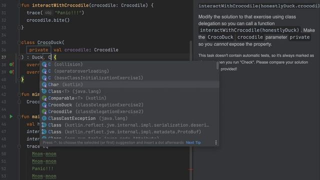The image size is (320, 180).
Task: Click crocodile.bite() call on line 32
Action: click(48, 20)
